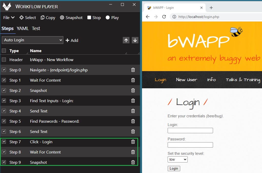This screenshot has height=173, width=262.
Task: Delete Step 4 Send Text
Action: click(133, 111)
